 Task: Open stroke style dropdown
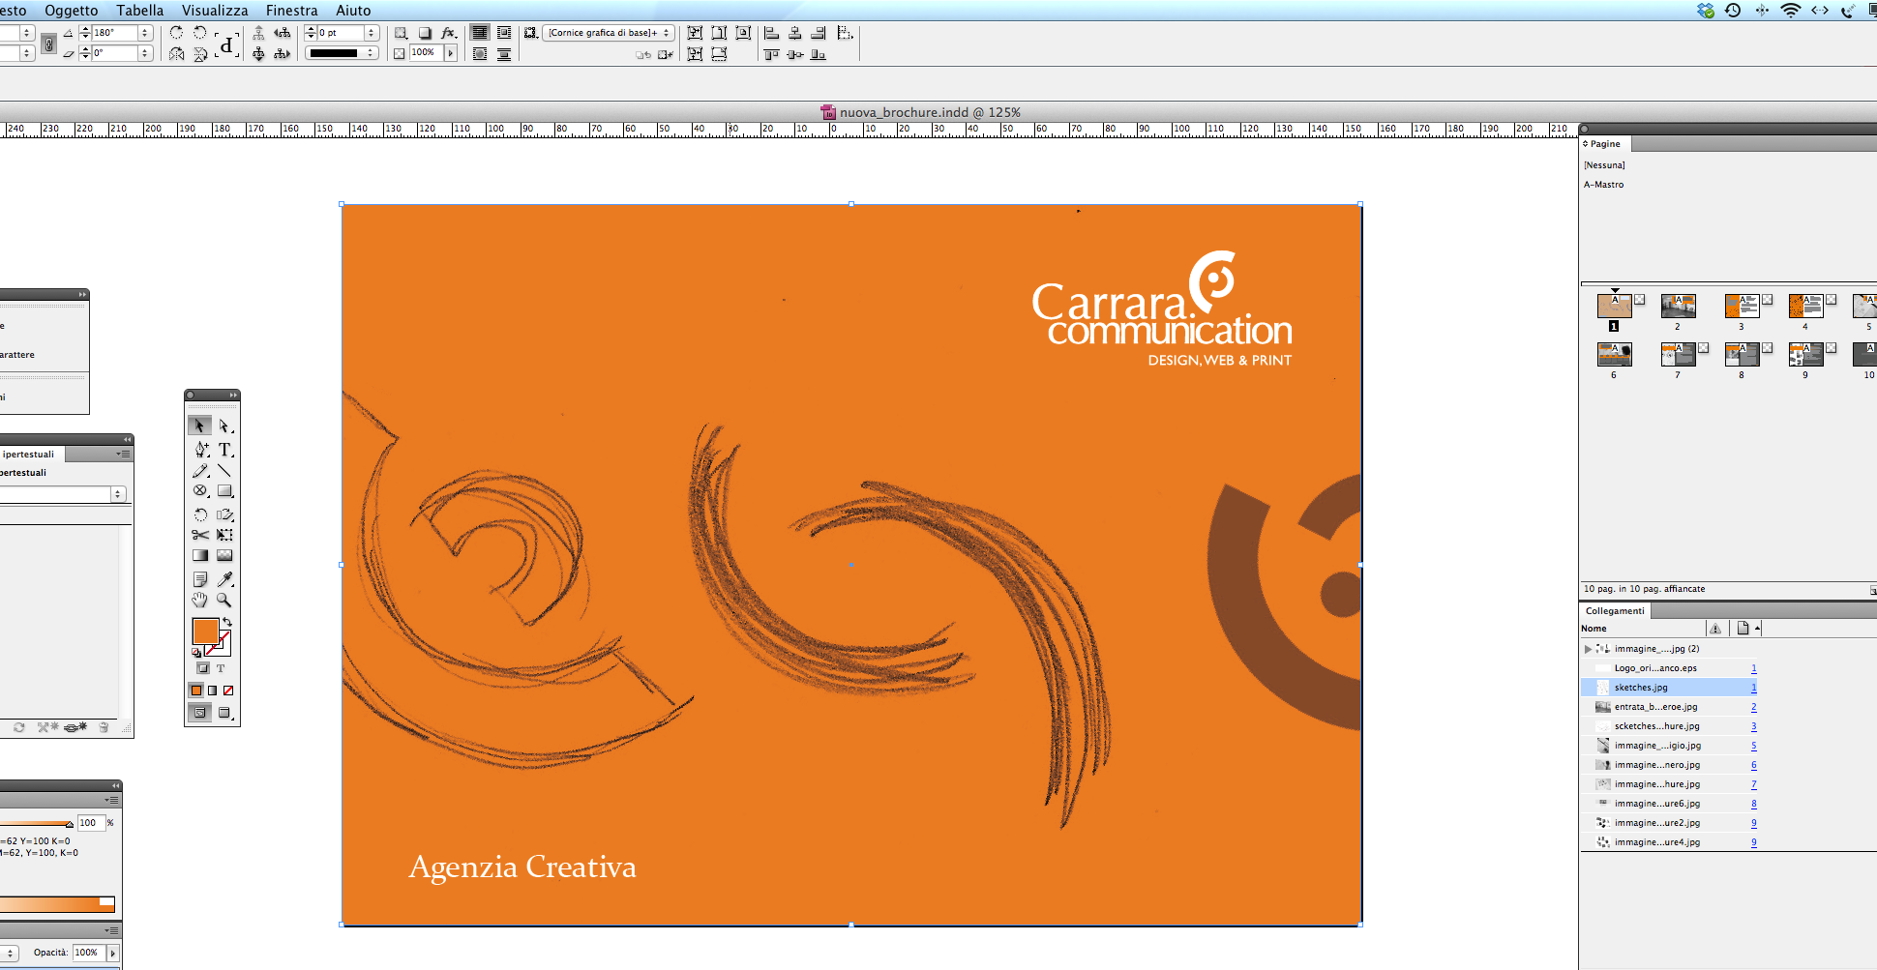[x=342, y=53]
